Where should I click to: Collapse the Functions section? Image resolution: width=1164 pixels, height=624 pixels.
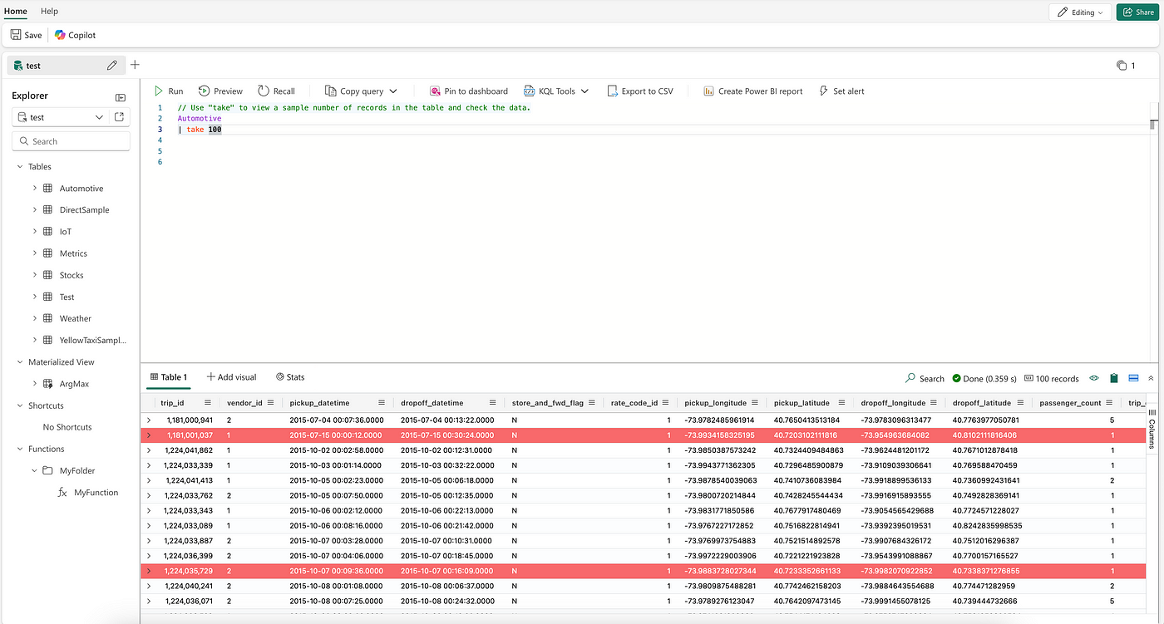20,450
